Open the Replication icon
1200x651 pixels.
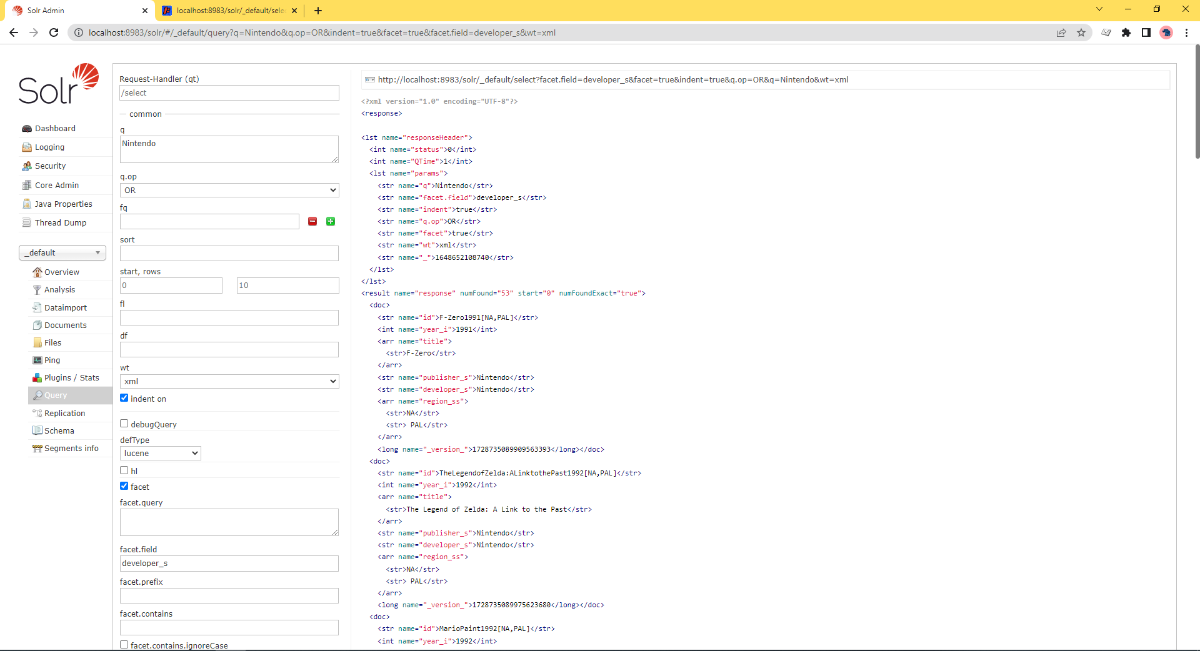pos(37,414)
